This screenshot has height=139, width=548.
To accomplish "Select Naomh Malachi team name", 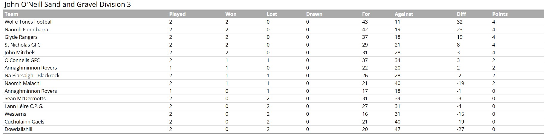I will click(22, 83).
